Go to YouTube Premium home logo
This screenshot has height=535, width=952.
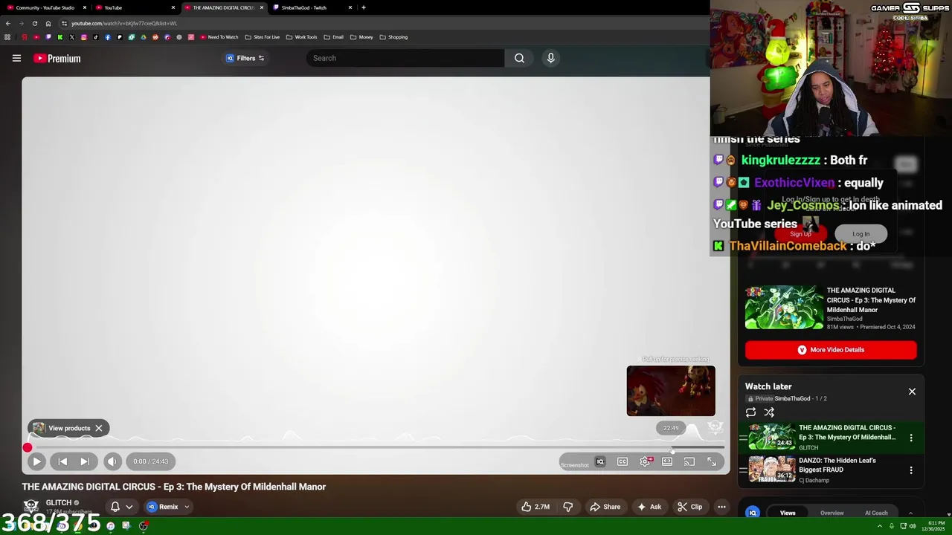point(57,58)
